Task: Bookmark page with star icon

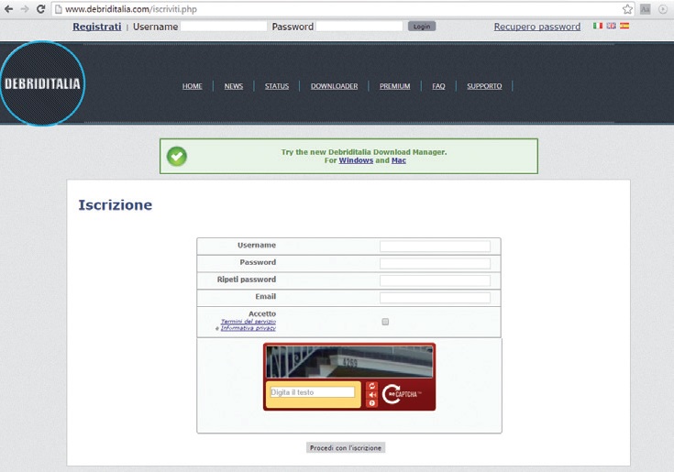Action: tap(627, 9)
